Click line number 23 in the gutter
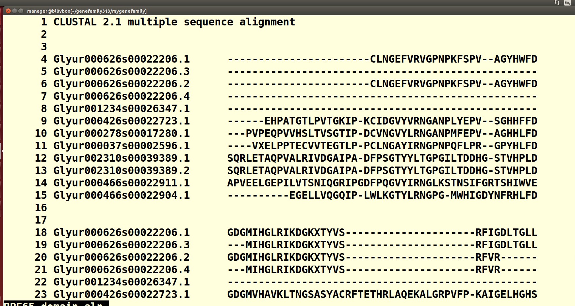The width and height of the screenshot is (575, 306). [41, 295]
